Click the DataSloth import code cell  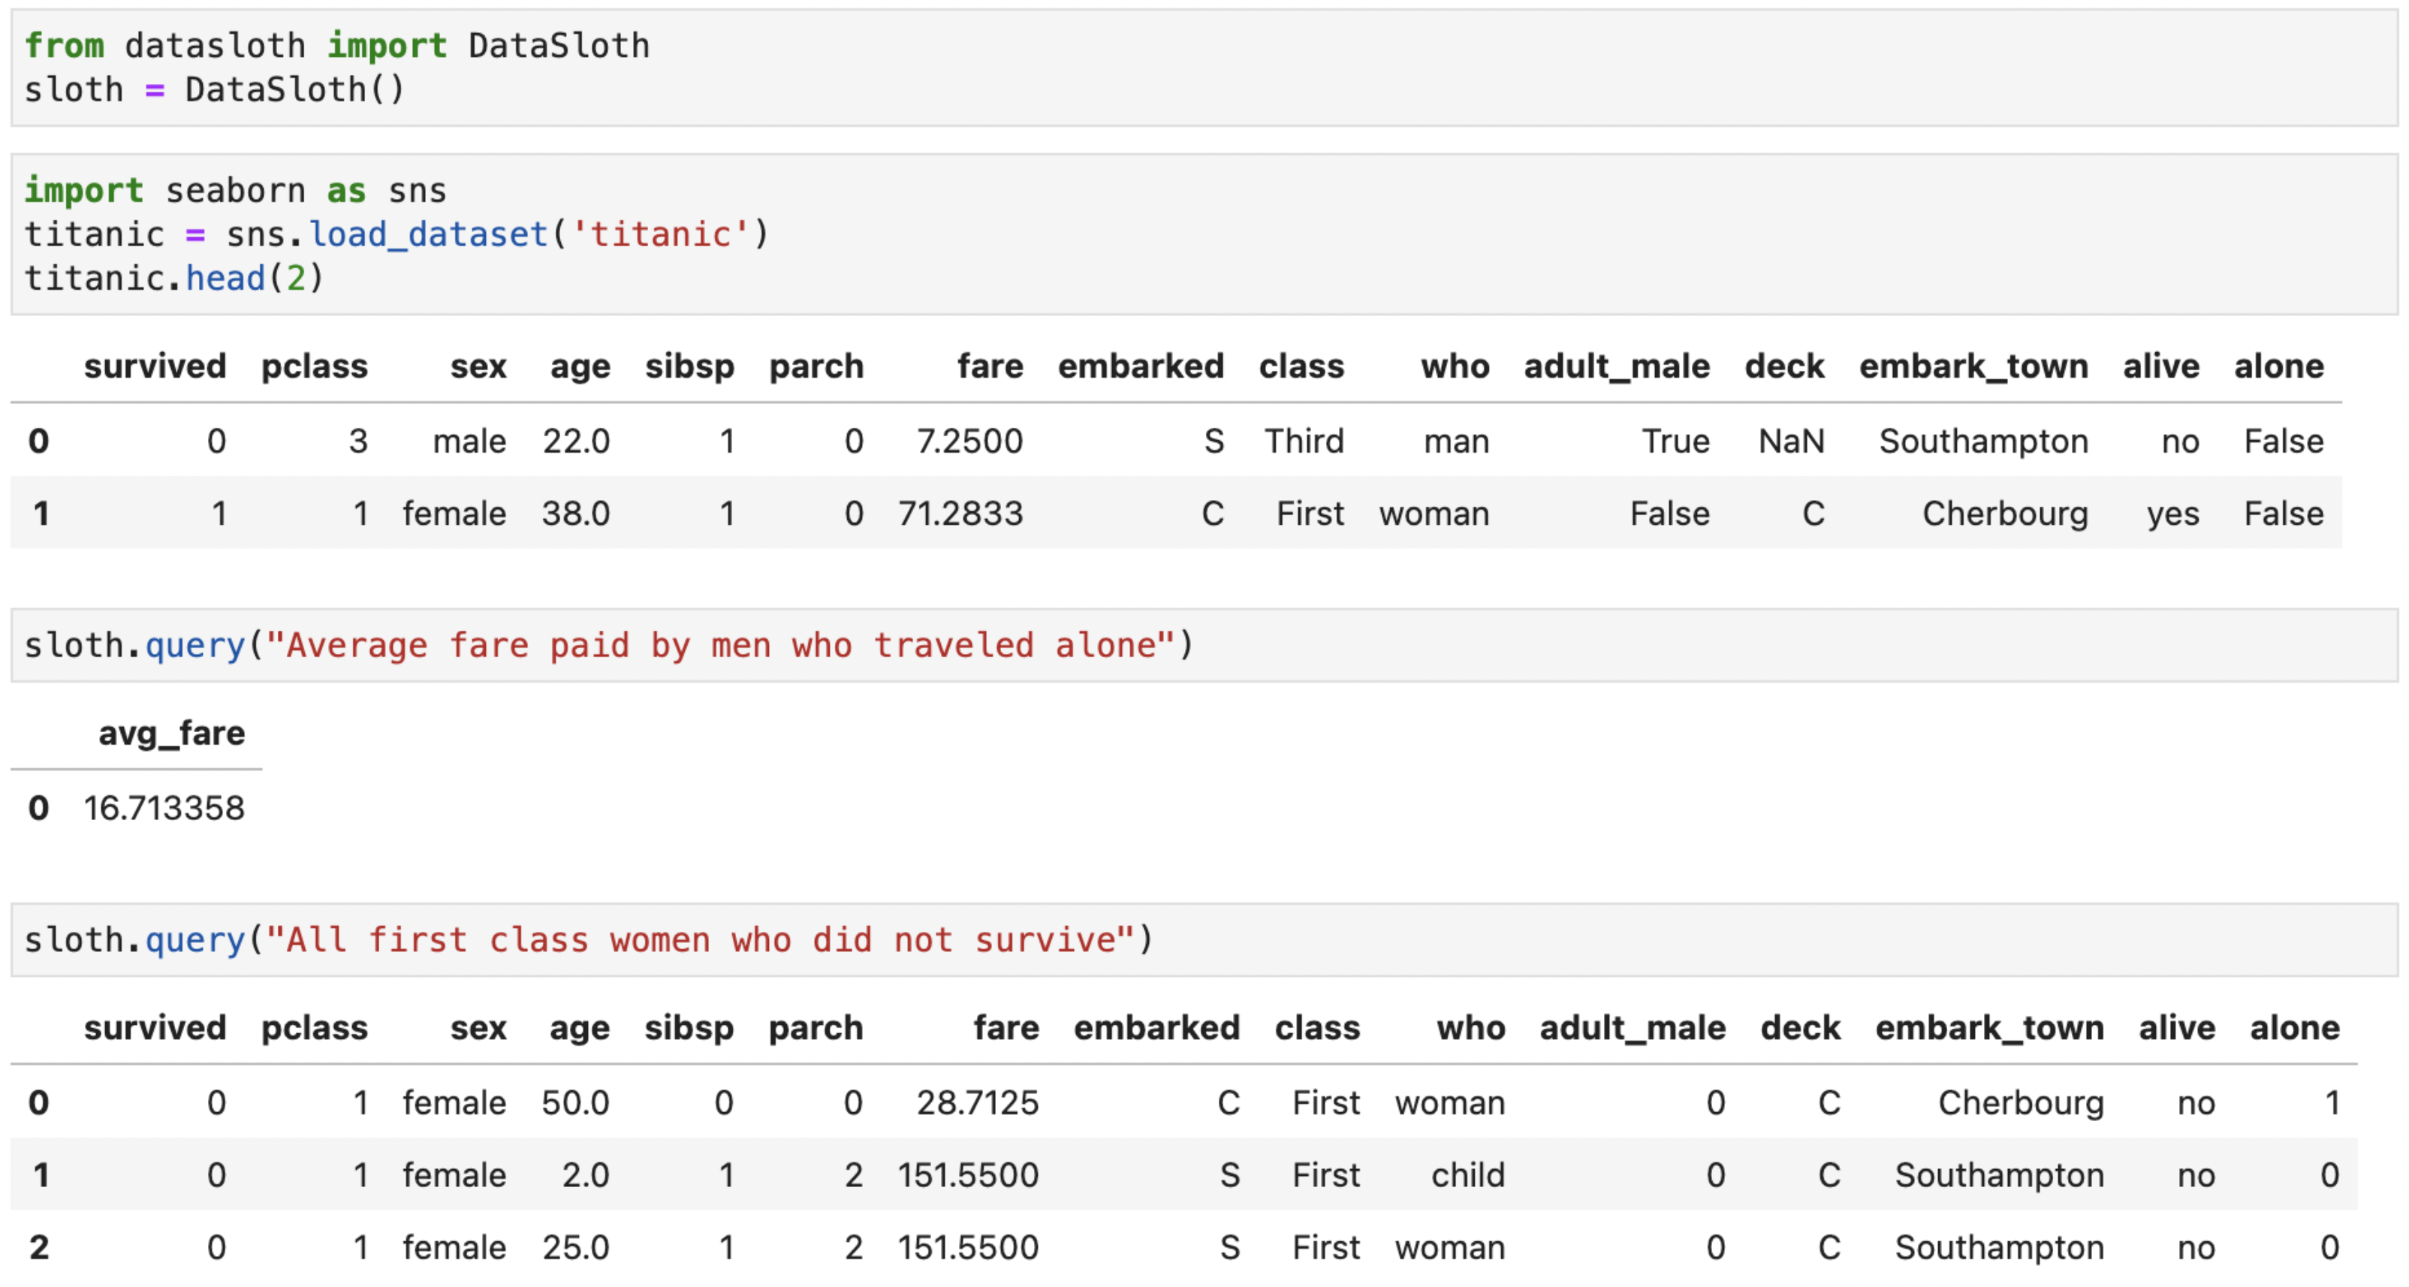[1204, 68]
